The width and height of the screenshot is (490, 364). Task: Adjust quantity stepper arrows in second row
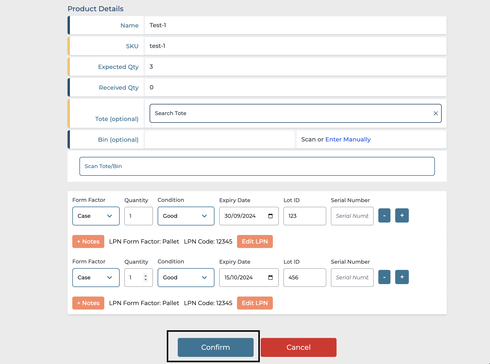(145, 278)
